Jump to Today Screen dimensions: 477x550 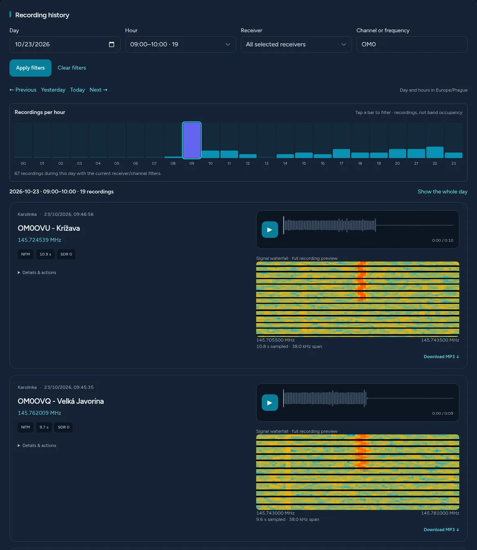click(x=78, y=90)
